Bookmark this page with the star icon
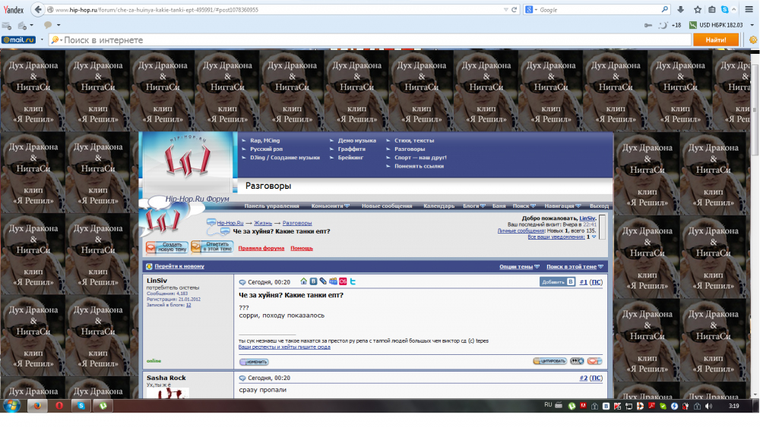Viewport: 760px width, 427px height. [x=698, y=10]
